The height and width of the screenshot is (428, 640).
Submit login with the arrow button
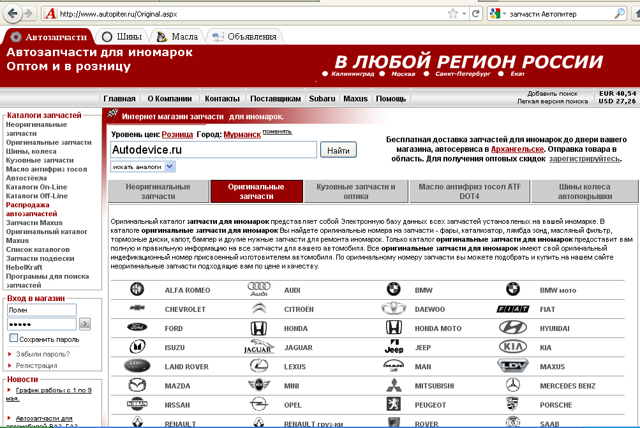coord(84,324)
